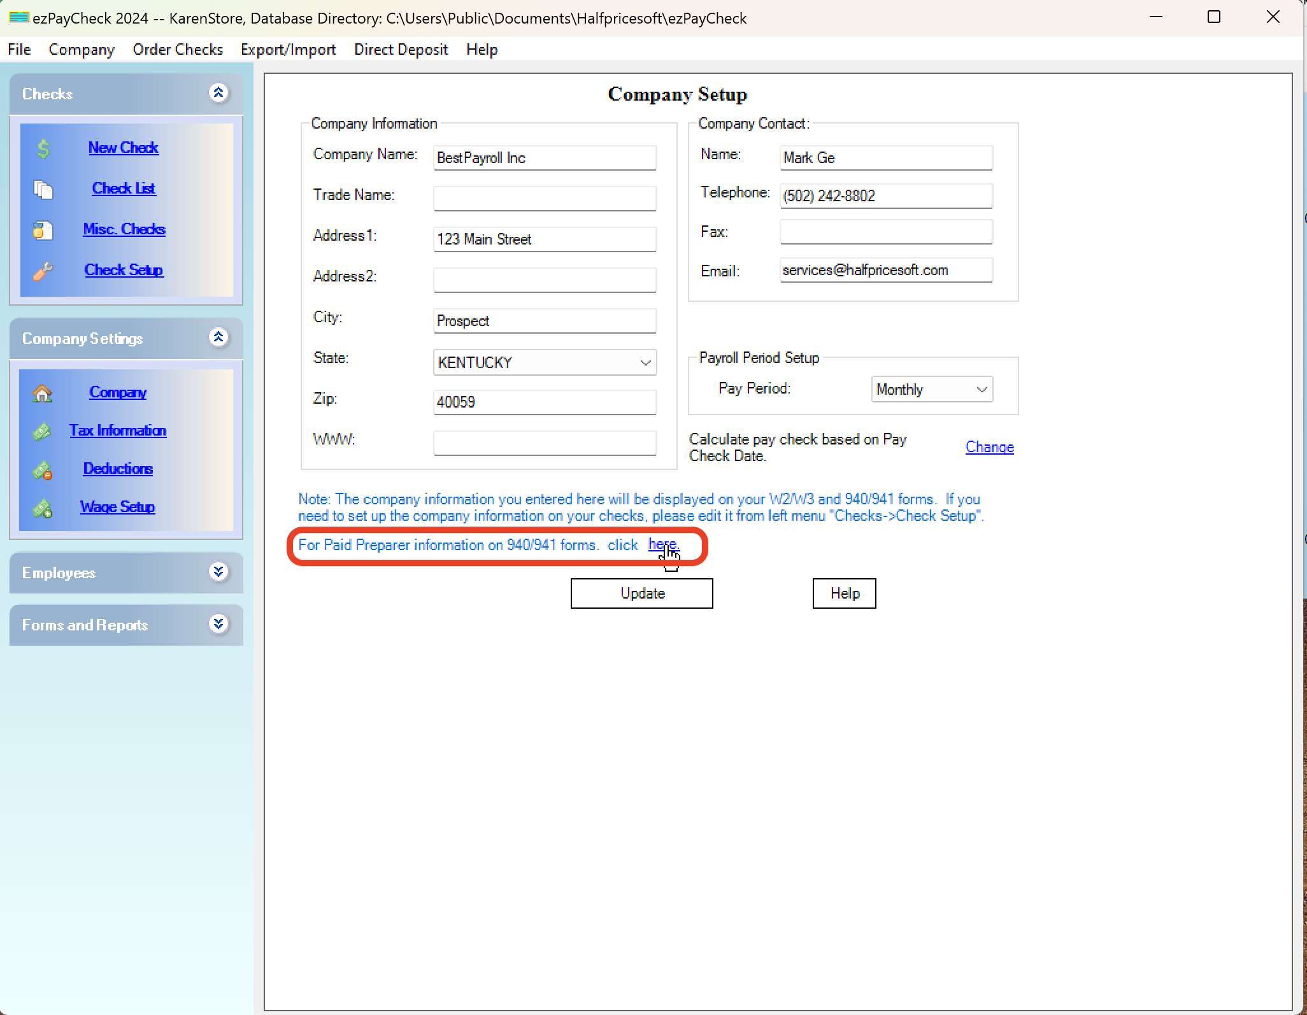Viewport: 1307px width, 1015px height.
Task: Click the Check Setup wrench icon
Action: point(43,271)
